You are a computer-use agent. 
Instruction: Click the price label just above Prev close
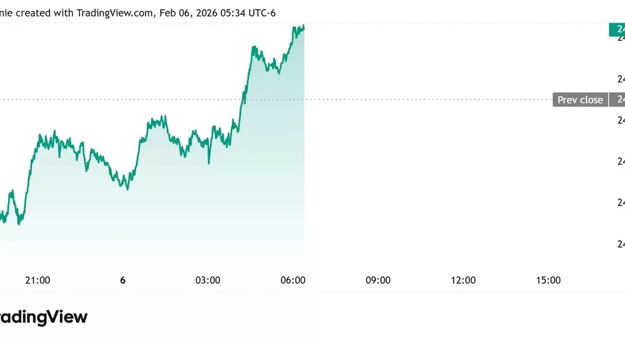click(x=620, y=79)
